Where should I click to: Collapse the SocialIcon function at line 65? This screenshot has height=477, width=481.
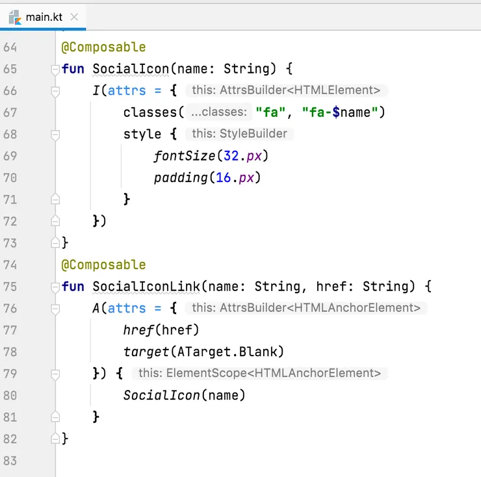tap(55, 70)
